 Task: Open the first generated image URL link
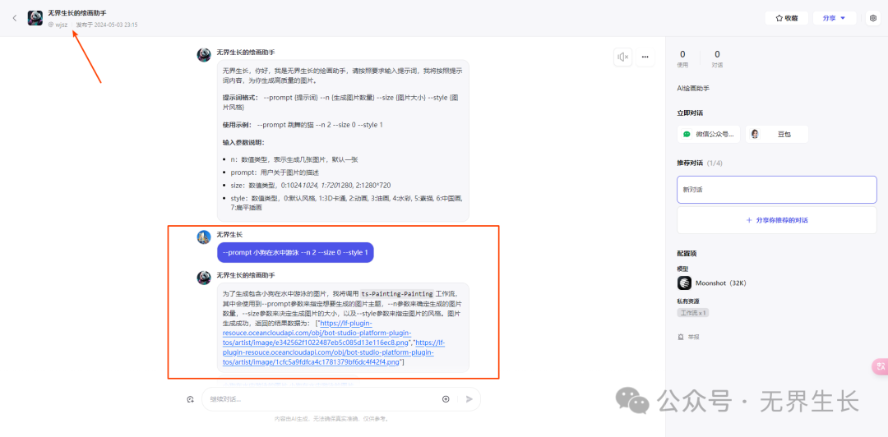[317, 333]
